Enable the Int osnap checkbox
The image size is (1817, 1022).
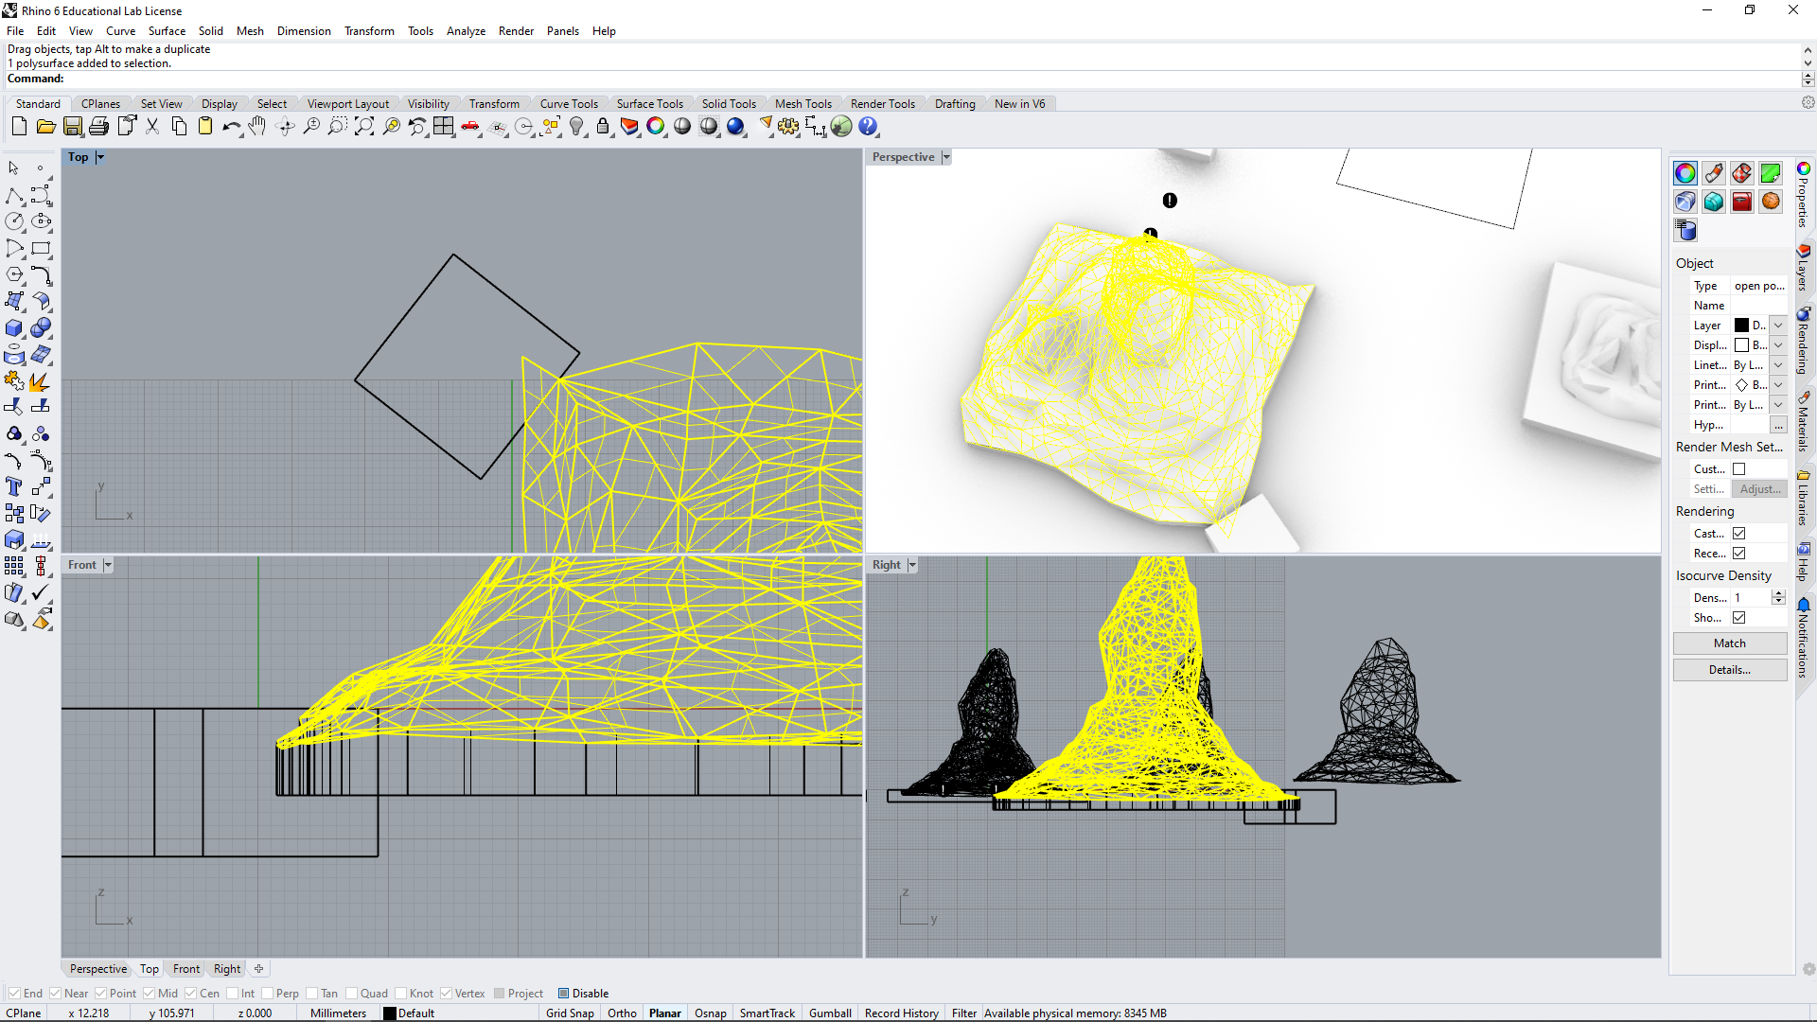232,993
